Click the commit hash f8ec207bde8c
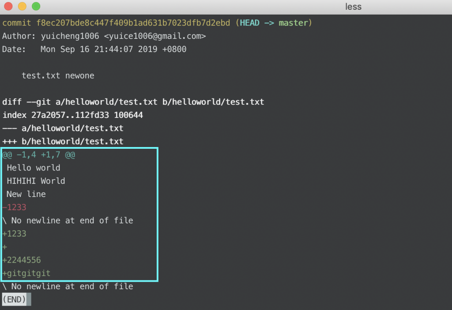Viewport: 452px width, 310px height. coord(133,23)
